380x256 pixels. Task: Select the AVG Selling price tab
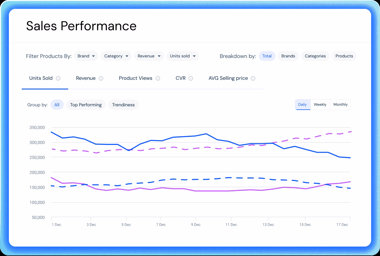coord(228,78)
